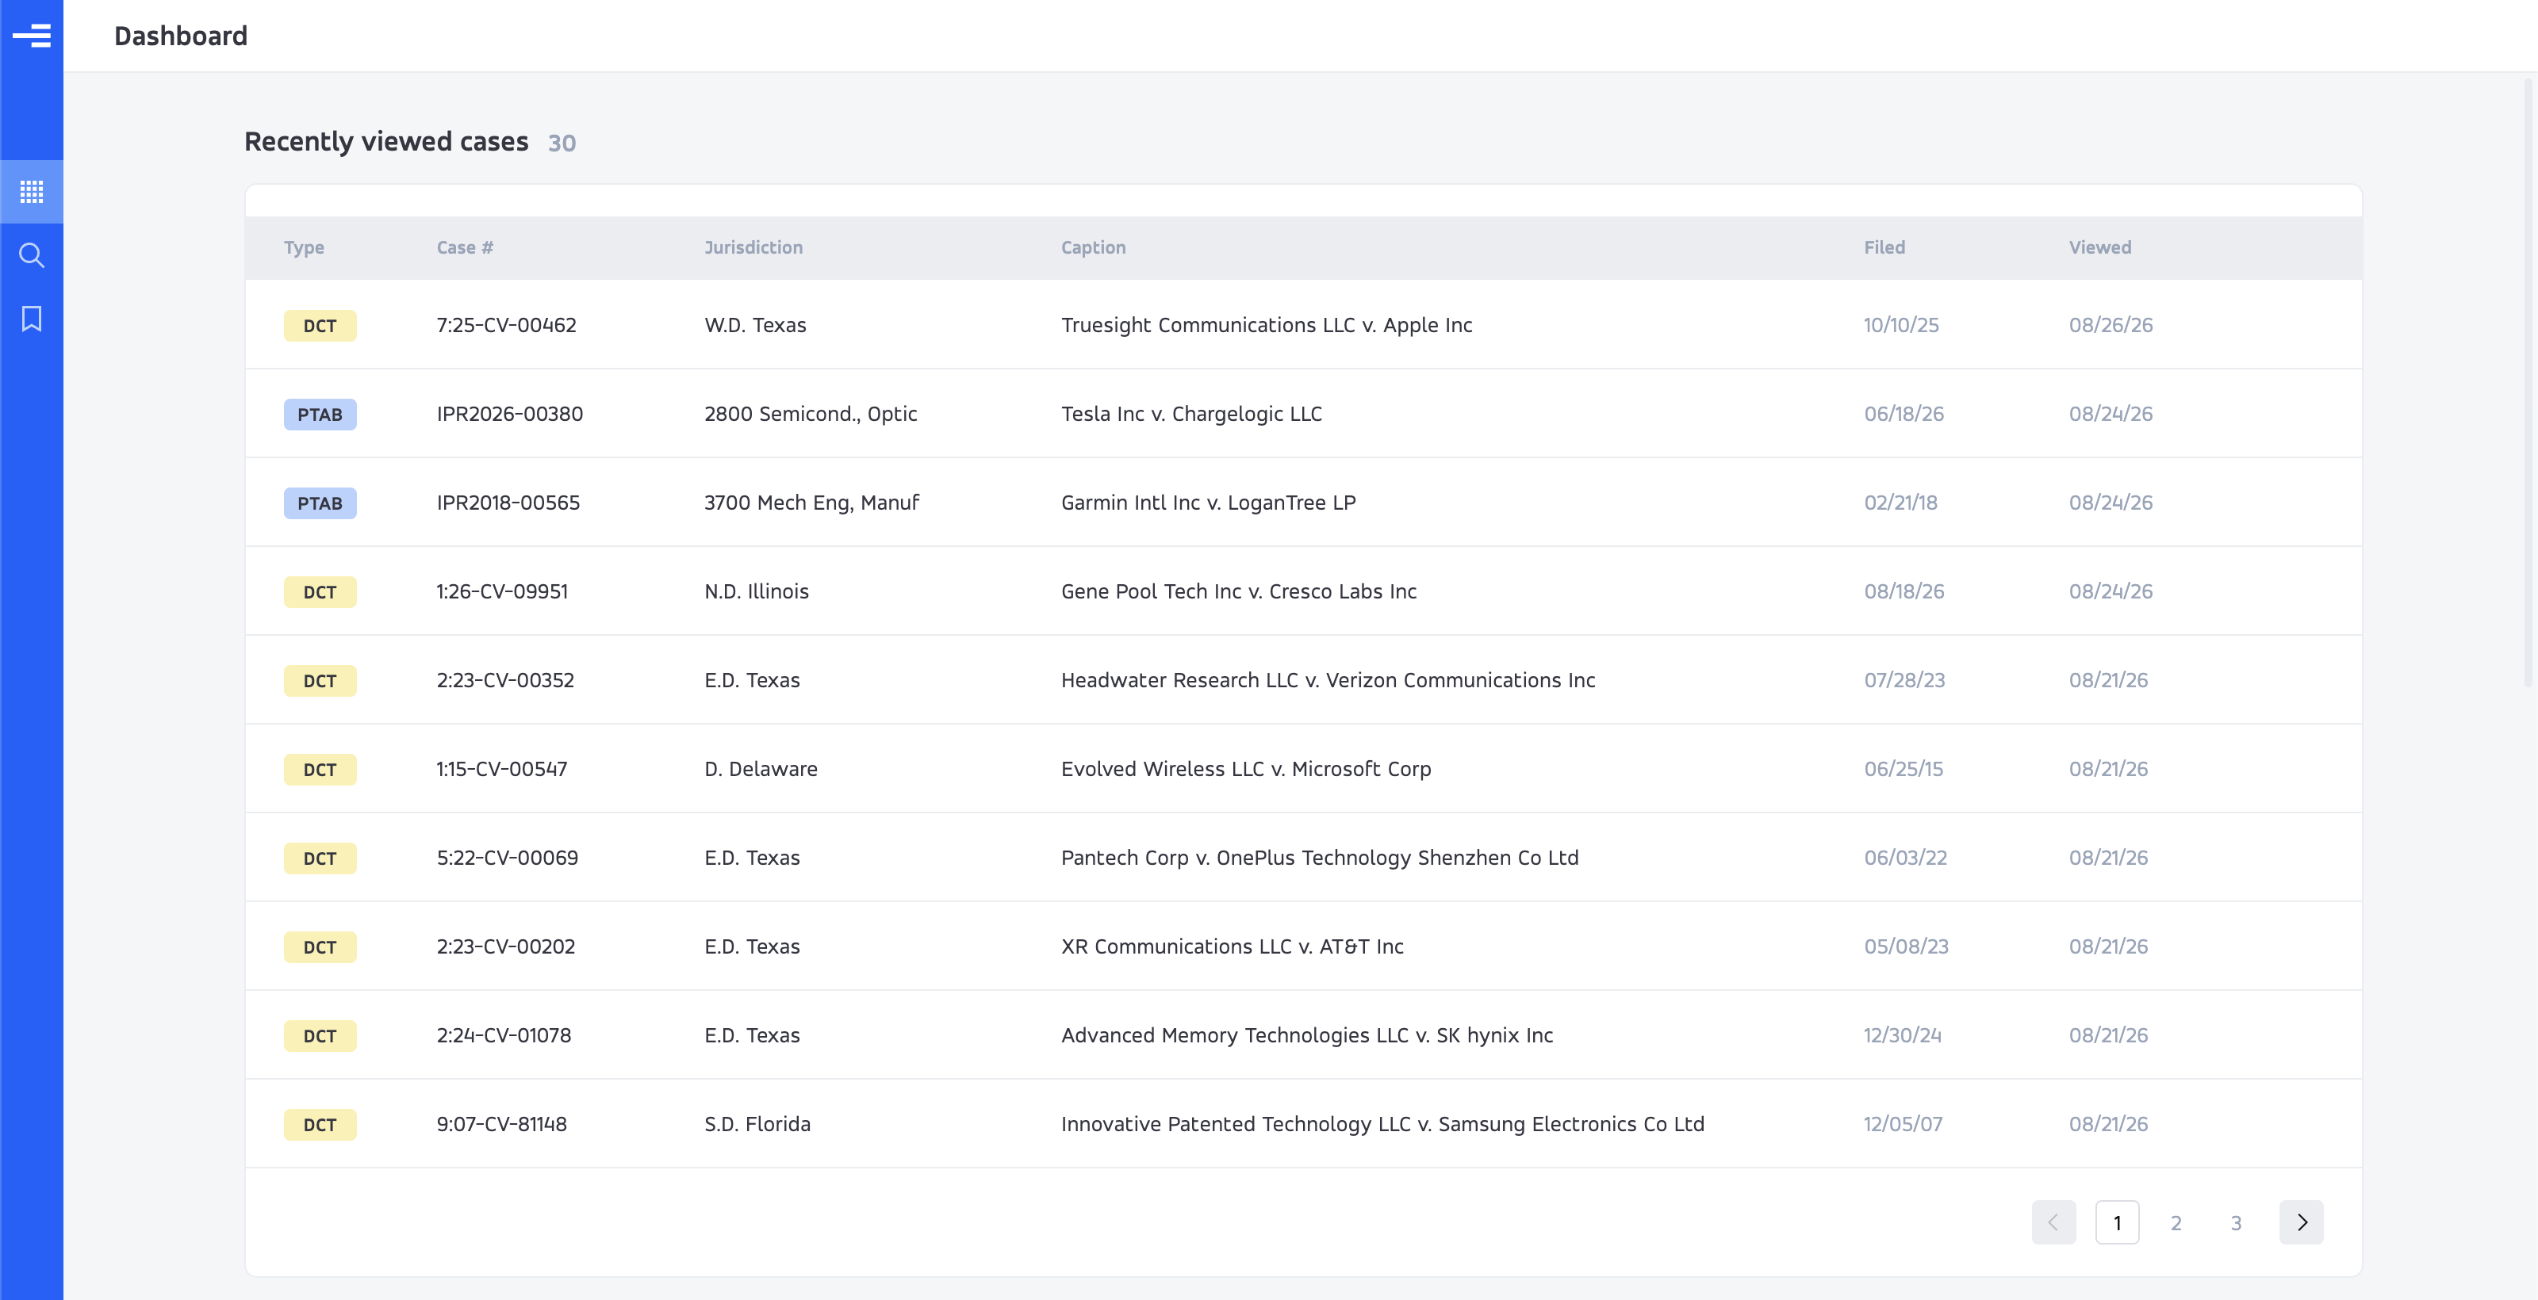This screenshot has height=1300, width=2538.
Task: Select Truesight Communications LLC v. Apple Inc caption
Action: click(1267, 325)
